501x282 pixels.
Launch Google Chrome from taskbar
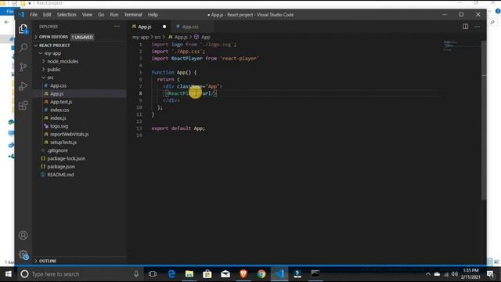point(261,274)
